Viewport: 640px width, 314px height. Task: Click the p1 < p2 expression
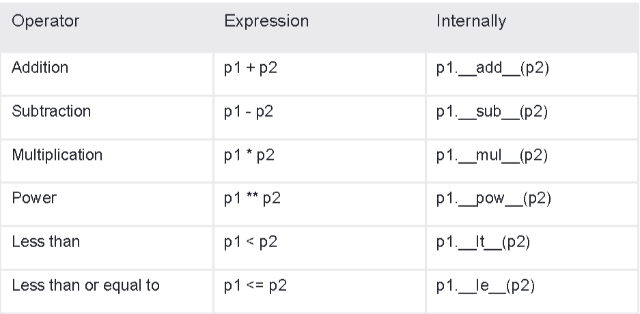pyautogui.click(x=249, y=240)
